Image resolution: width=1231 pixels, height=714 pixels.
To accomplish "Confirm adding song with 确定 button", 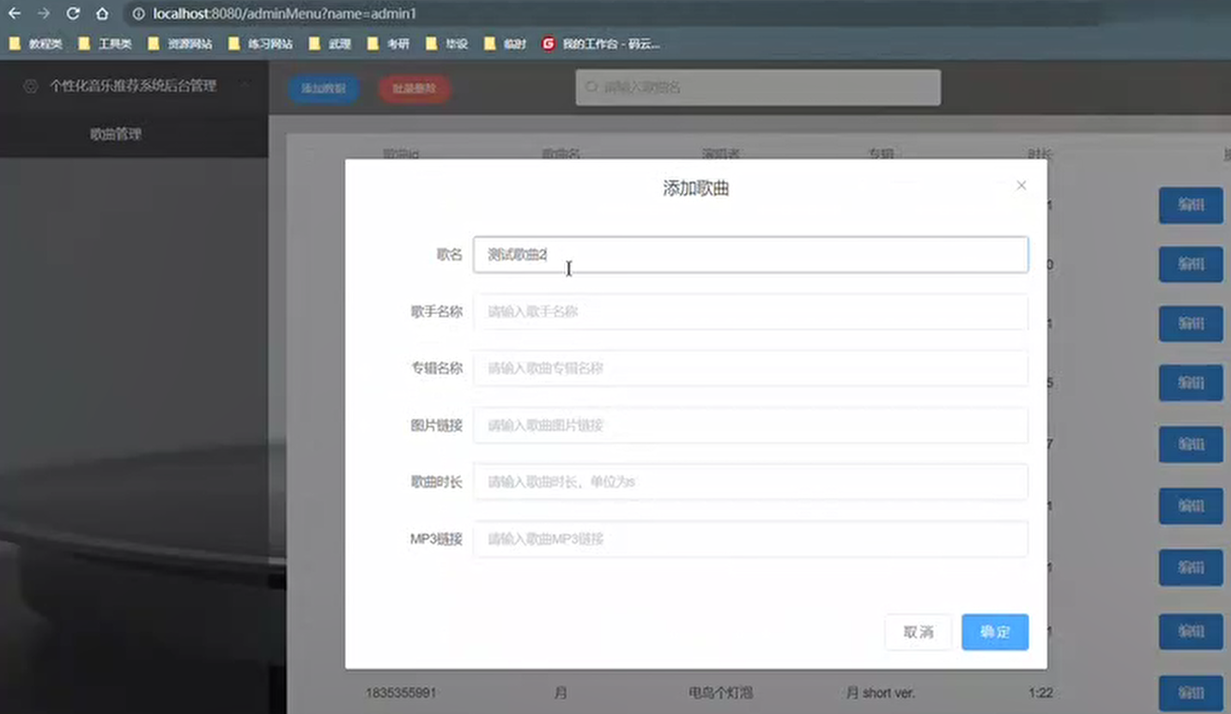I will point(995,632).
